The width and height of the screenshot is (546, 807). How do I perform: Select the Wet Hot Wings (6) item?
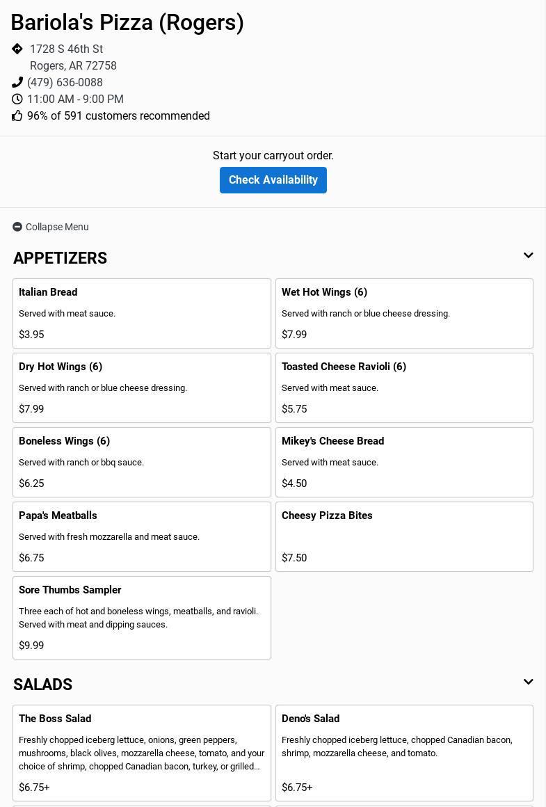[x=404, y=313]
